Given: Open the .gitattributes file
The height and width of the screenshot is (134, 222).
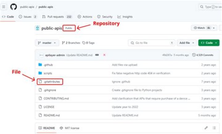Looking at the screenshot, I should click(52, 82).
